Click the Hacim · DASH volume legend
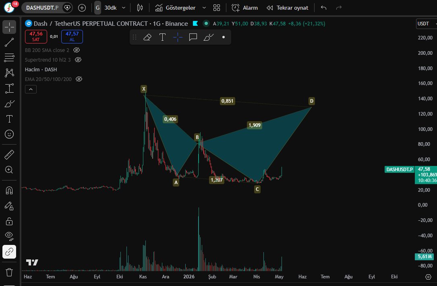 pyautogui.click(x=41, y=69)
